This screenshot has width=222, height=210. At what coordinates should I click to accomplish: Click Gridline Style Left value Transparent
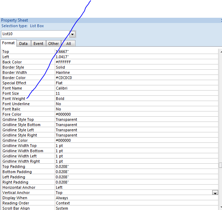click(x=66, y=130)
